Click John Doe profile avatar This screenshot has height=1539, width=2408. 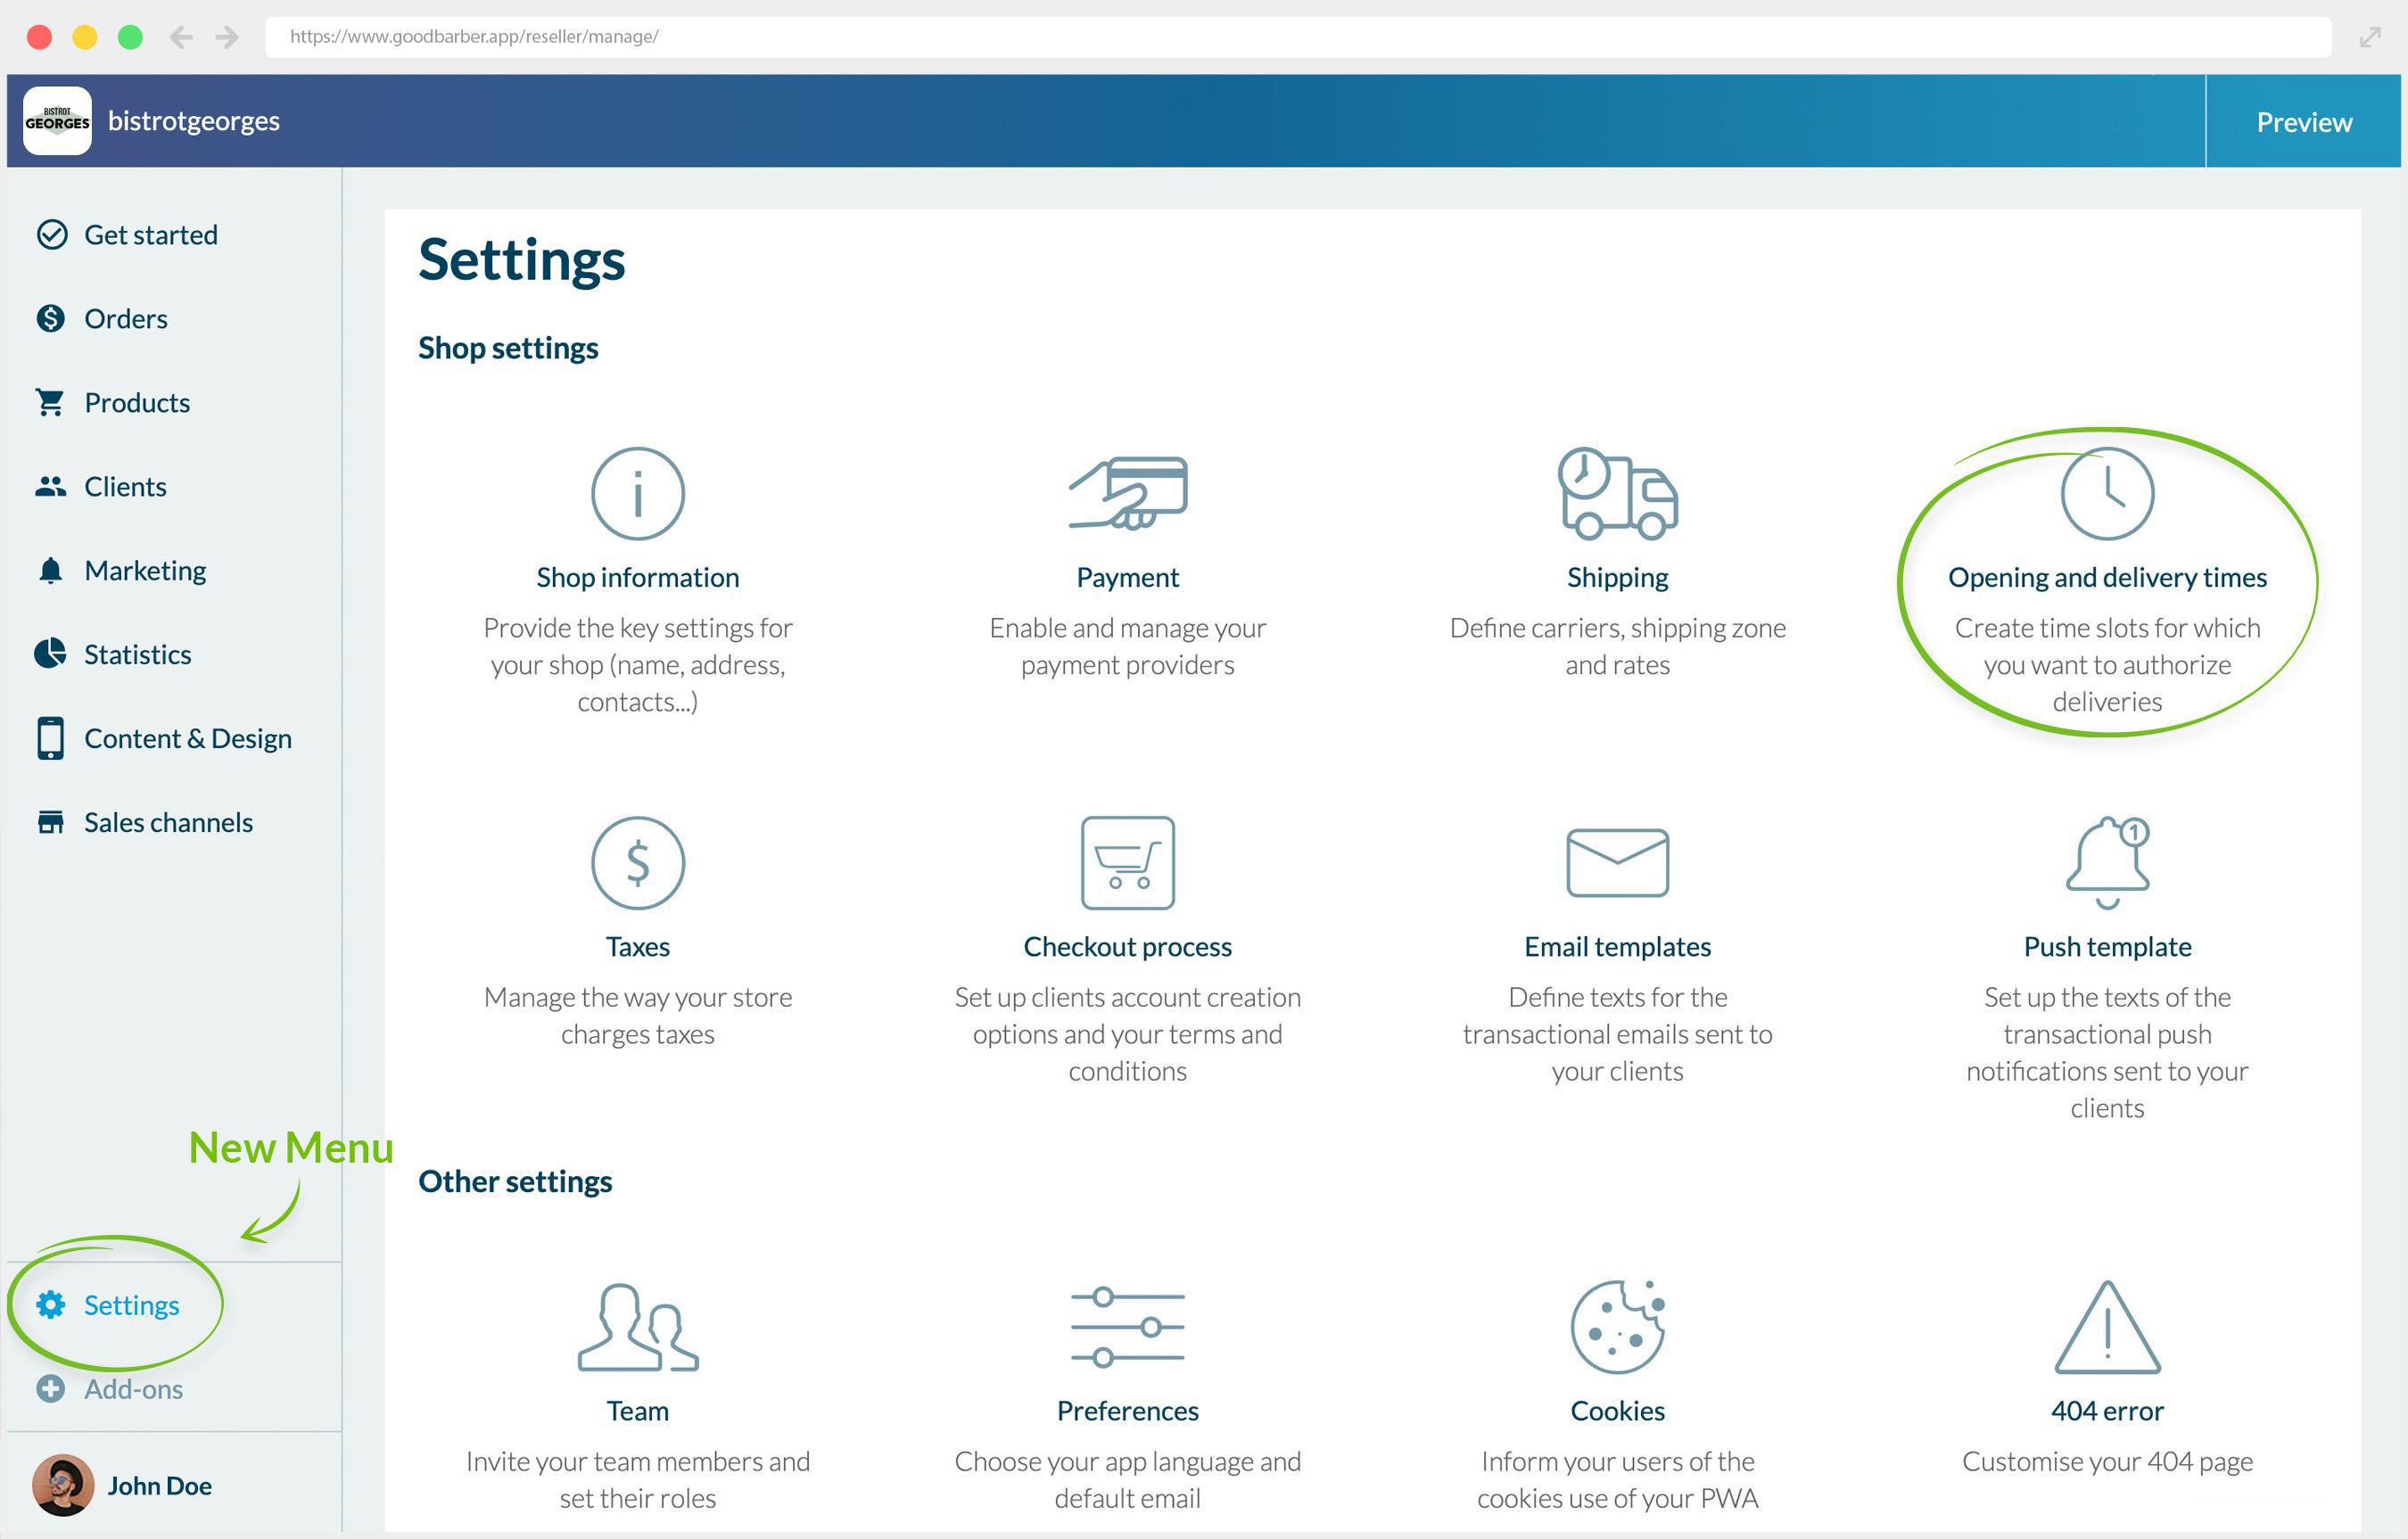click(x=63, y=1485)
